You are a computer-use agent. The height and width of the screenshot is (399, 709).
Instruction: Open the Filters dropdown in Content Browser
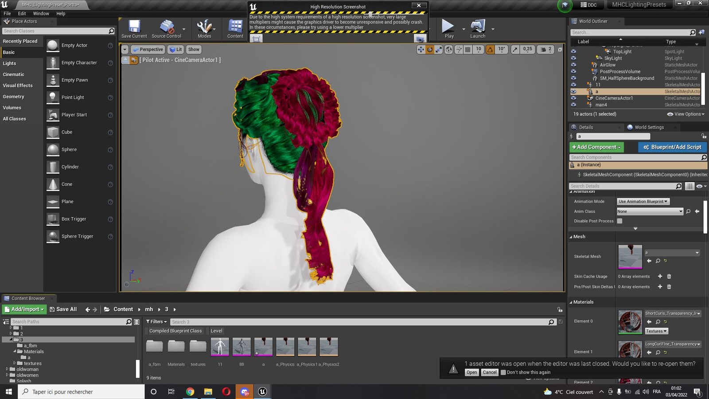click(156, 322)
